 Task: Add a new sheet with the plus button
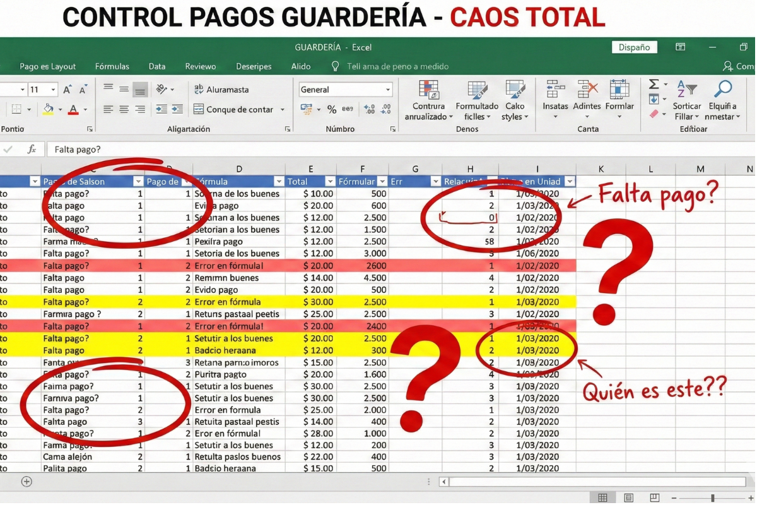26,481
